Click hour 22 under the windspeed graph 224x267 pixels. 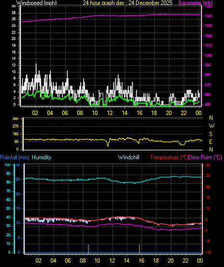[184, 113]
